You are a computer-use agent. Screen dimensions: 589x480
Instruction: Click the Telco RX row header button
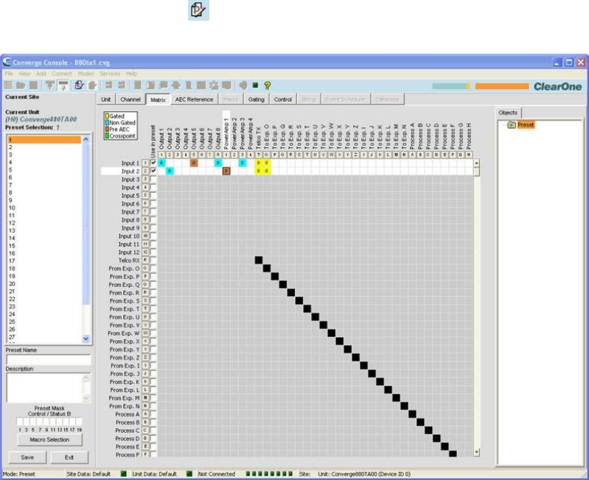pyautogui.click(x=145, y=261)
